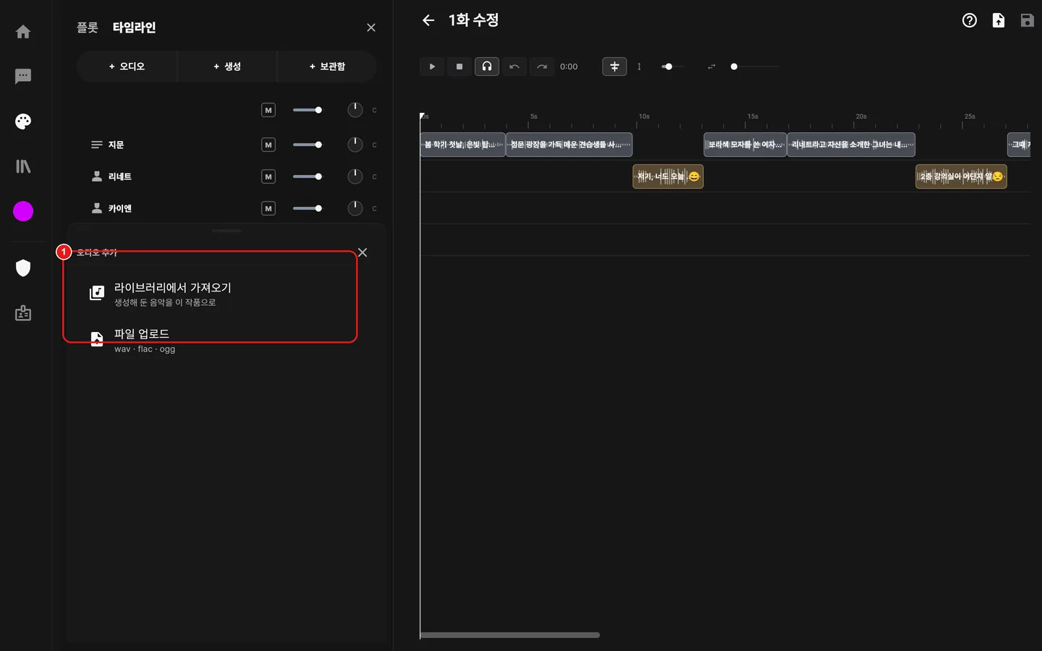Adjust the horizontal zoom slider
This screenshot has height=651, width=1042.
pyautogui.click(x=755, y=67)
